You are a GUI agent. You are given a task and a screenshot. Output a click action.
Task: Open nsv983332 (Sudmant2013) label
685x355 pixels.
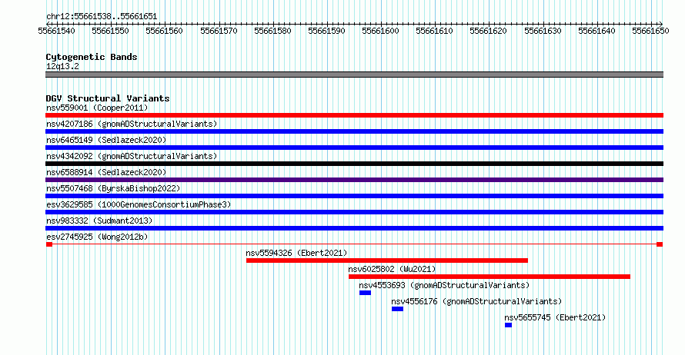pyautogui.click(x=99, y=221)
